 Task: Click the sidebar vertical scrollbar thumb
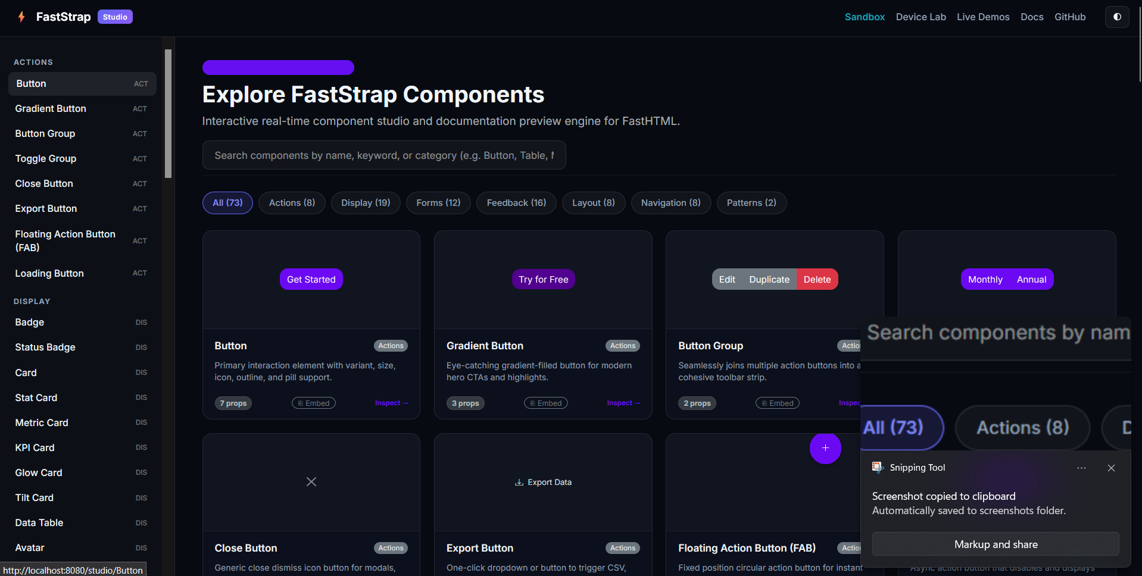click(168, 114)
